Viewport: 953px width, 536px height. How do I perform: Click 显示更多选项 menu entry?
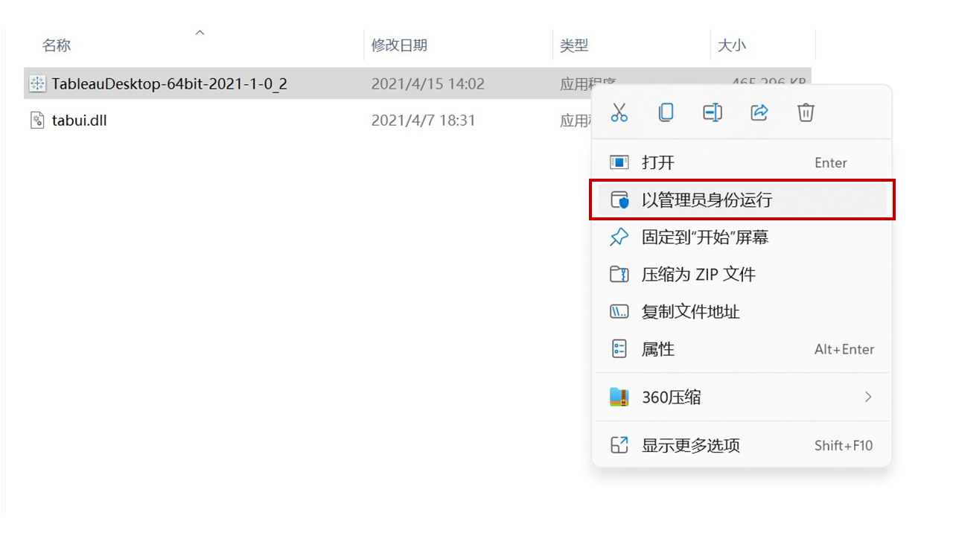[x=742, y=445]
